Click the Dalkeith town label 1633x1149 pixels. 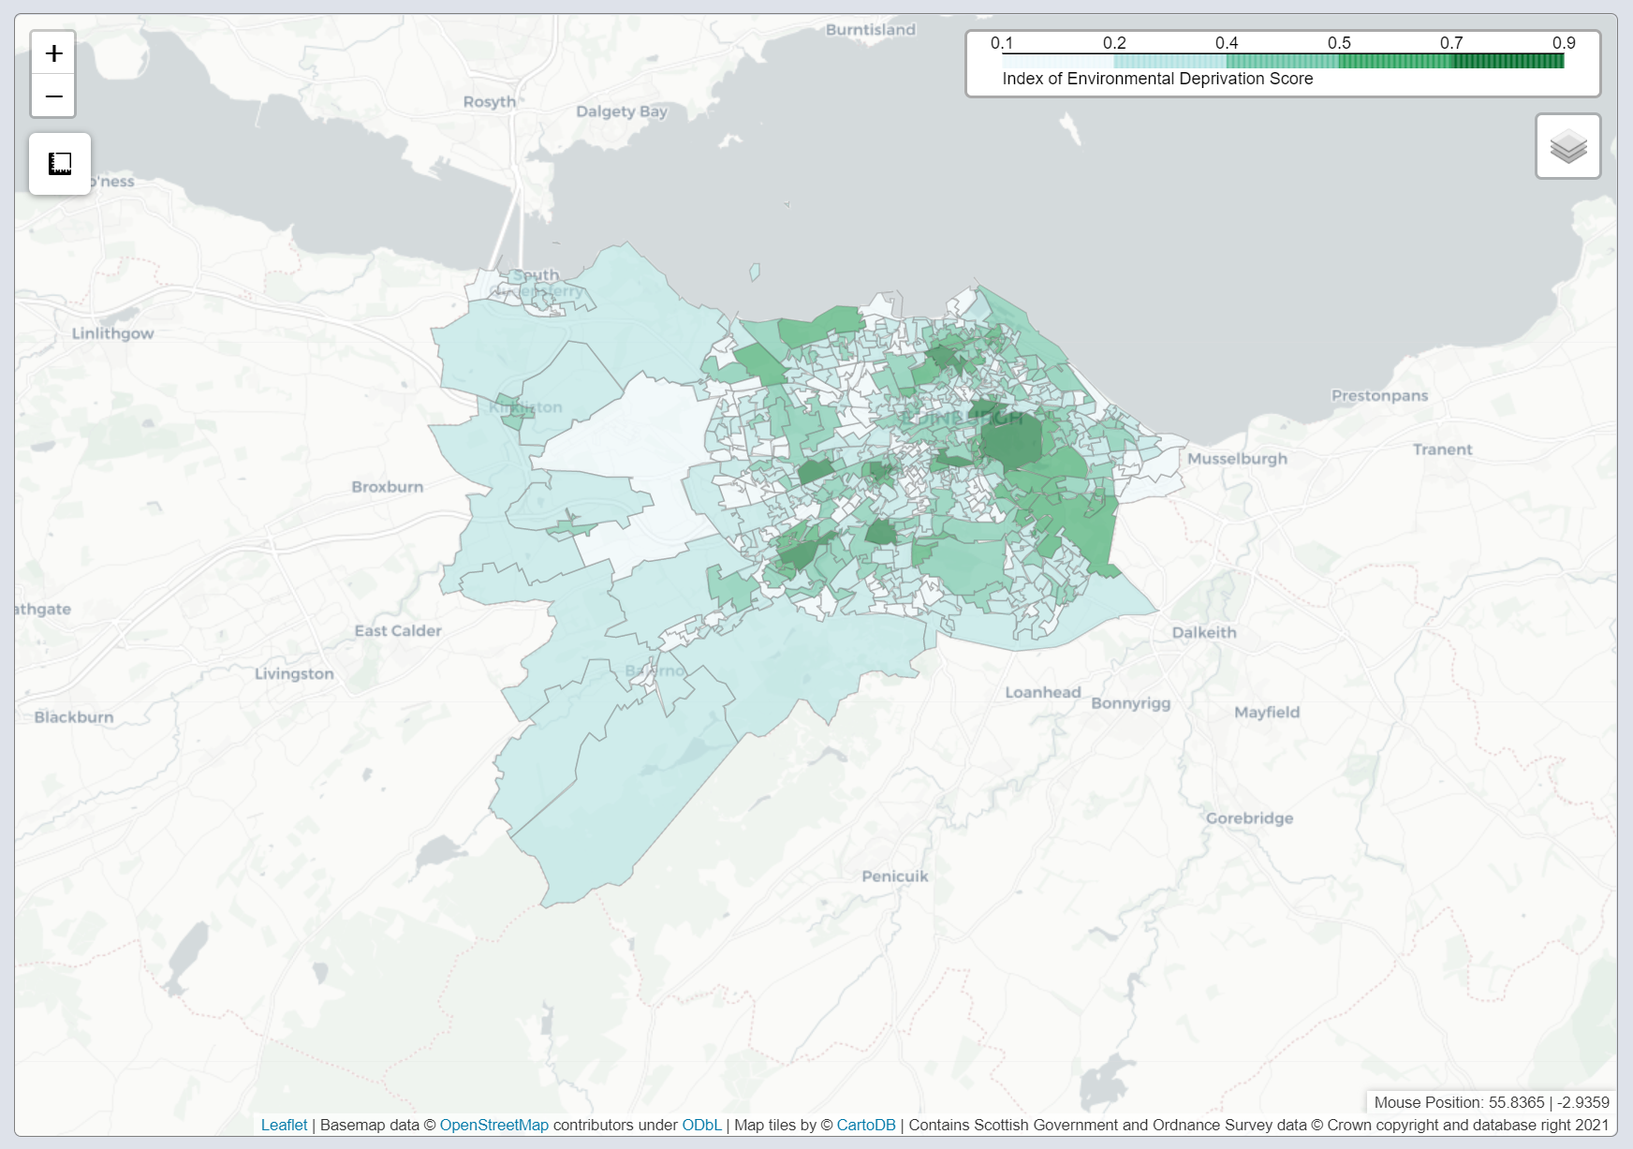[x=1203, y=633]
